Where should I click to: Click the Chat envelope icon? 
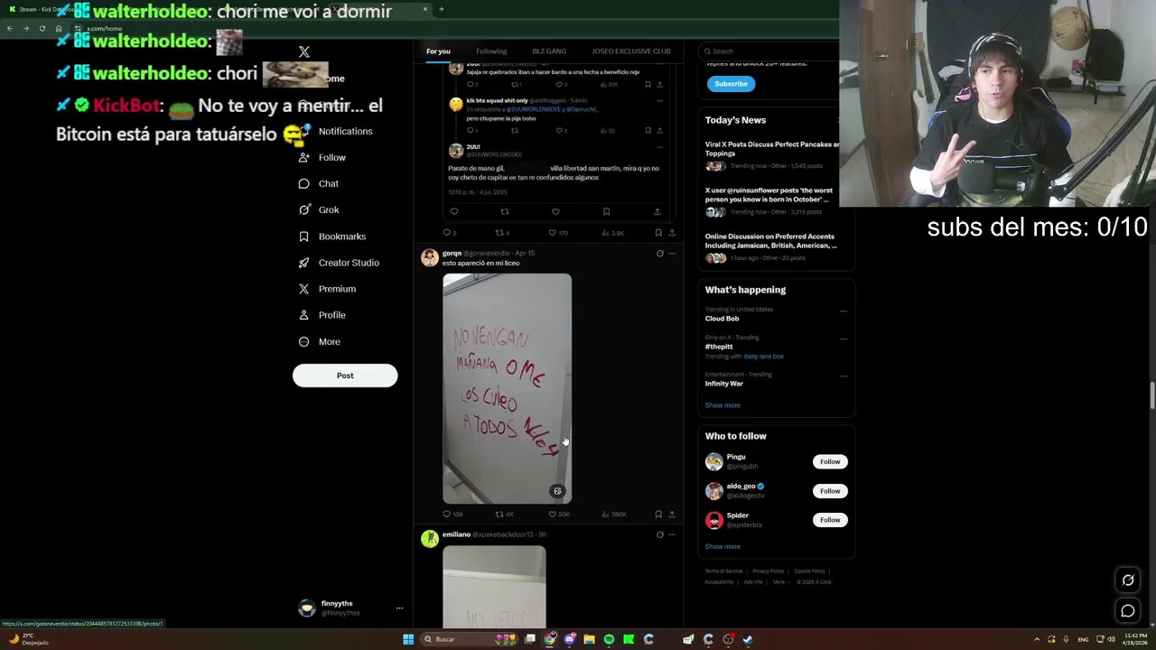tap(304, 184)
